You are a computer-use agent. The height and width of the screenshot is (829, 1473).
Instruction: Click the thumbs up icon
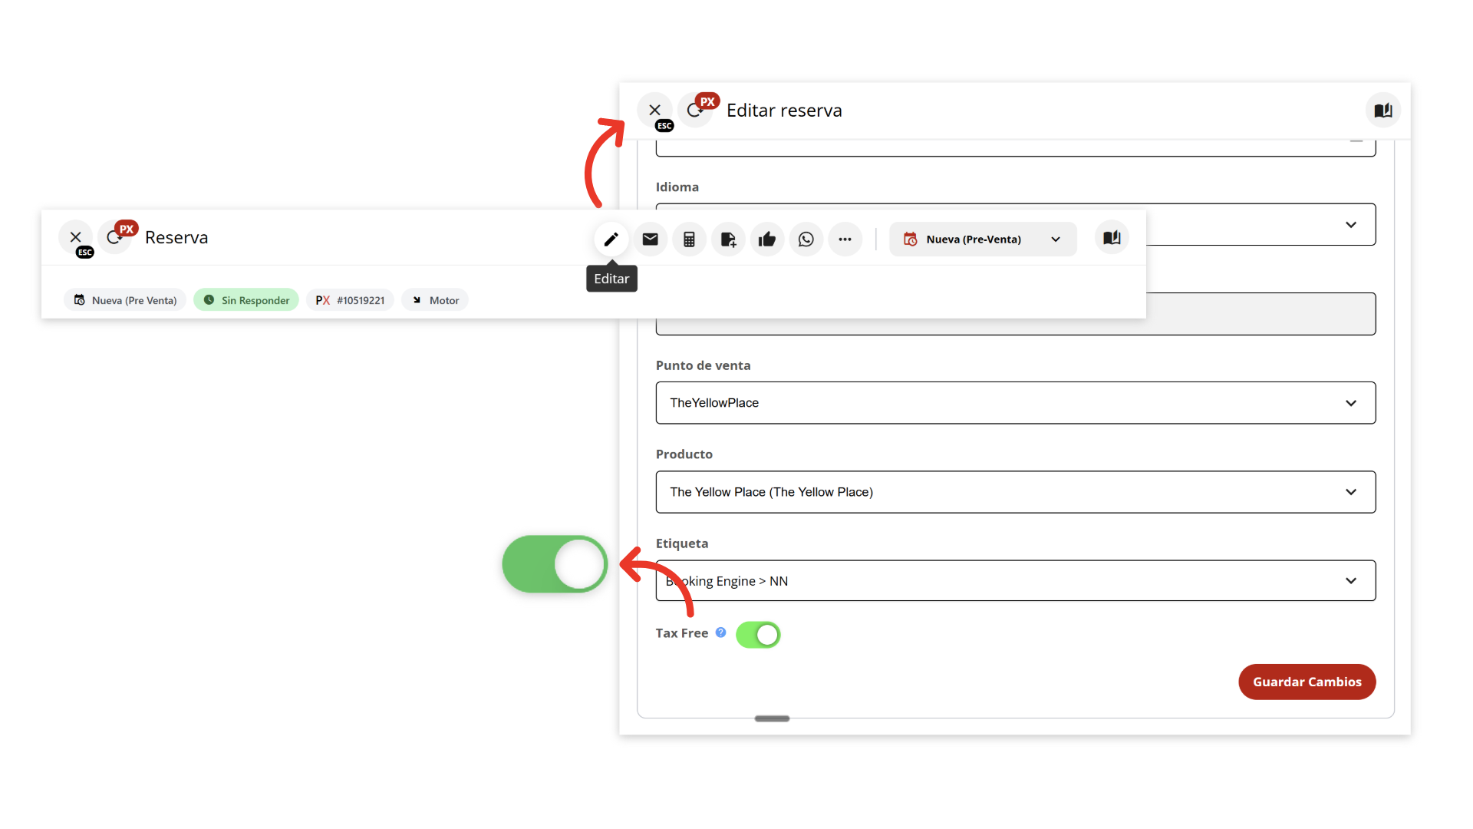[767, 239]
